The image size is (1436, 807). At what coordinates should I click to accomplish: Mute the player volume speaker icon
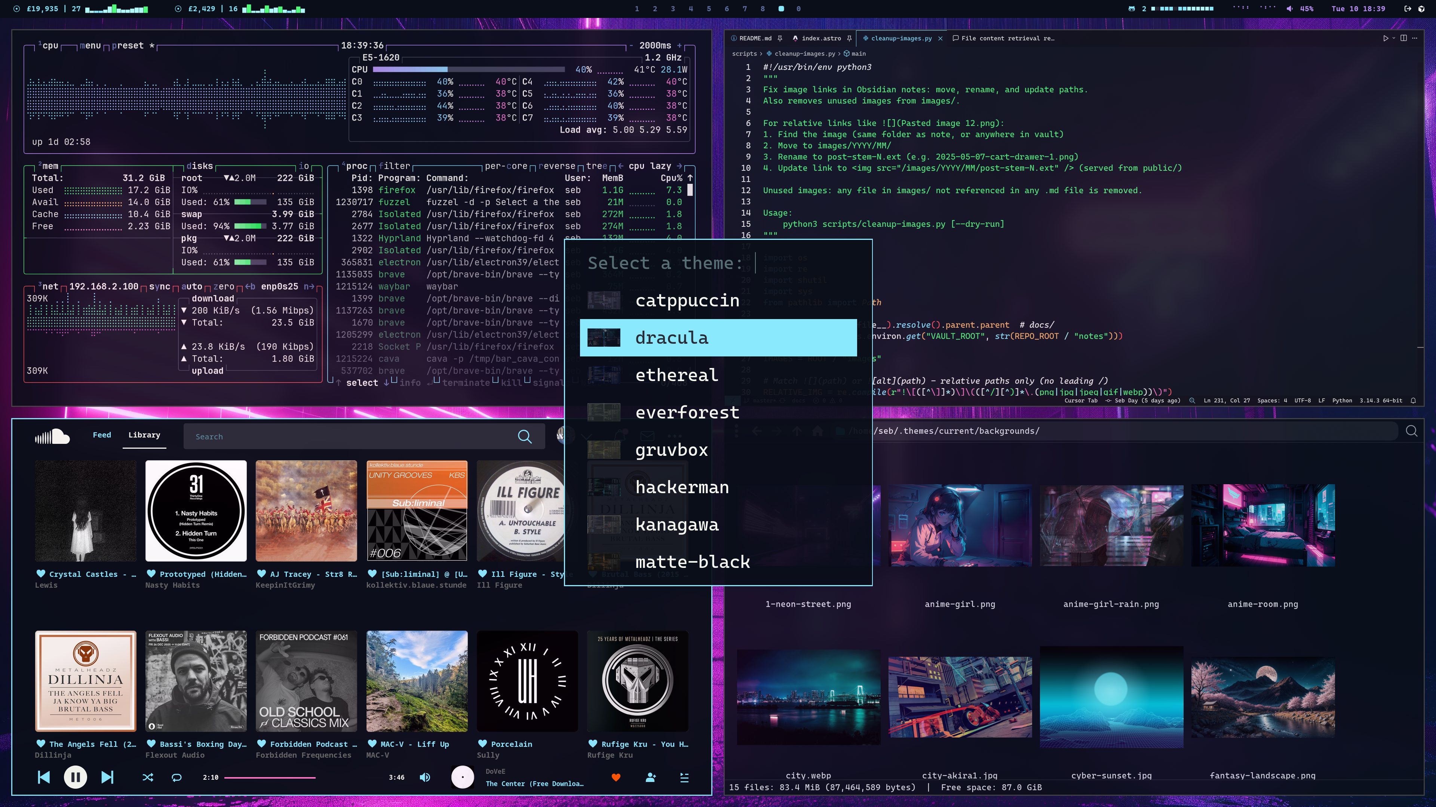[425, 777]
